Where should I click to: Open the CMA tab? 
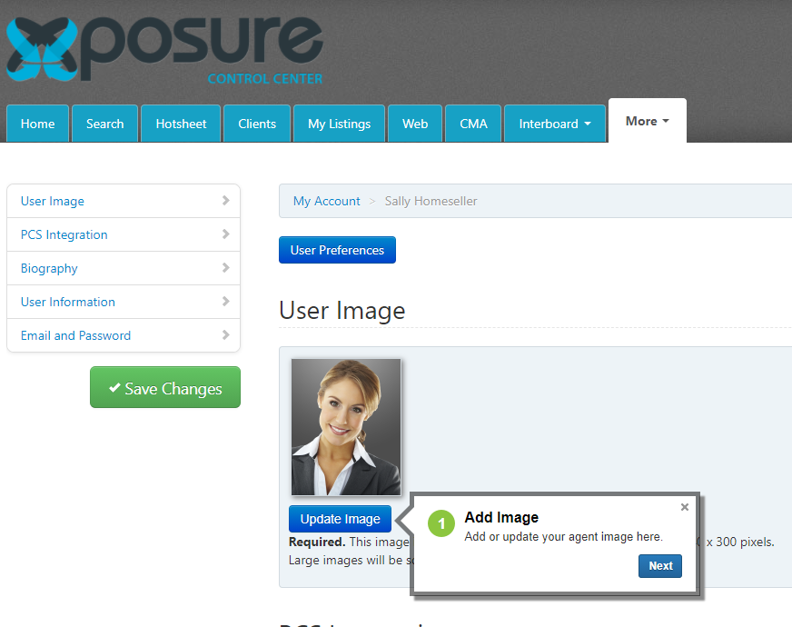click(473, 124)
